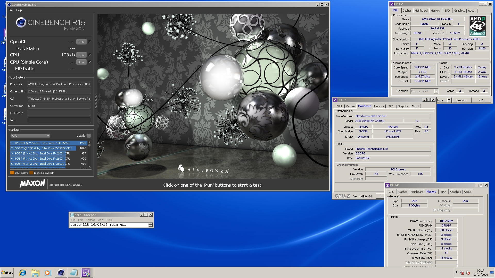Click the Notepad text area with Jumper118

click(x=109, y=225)
